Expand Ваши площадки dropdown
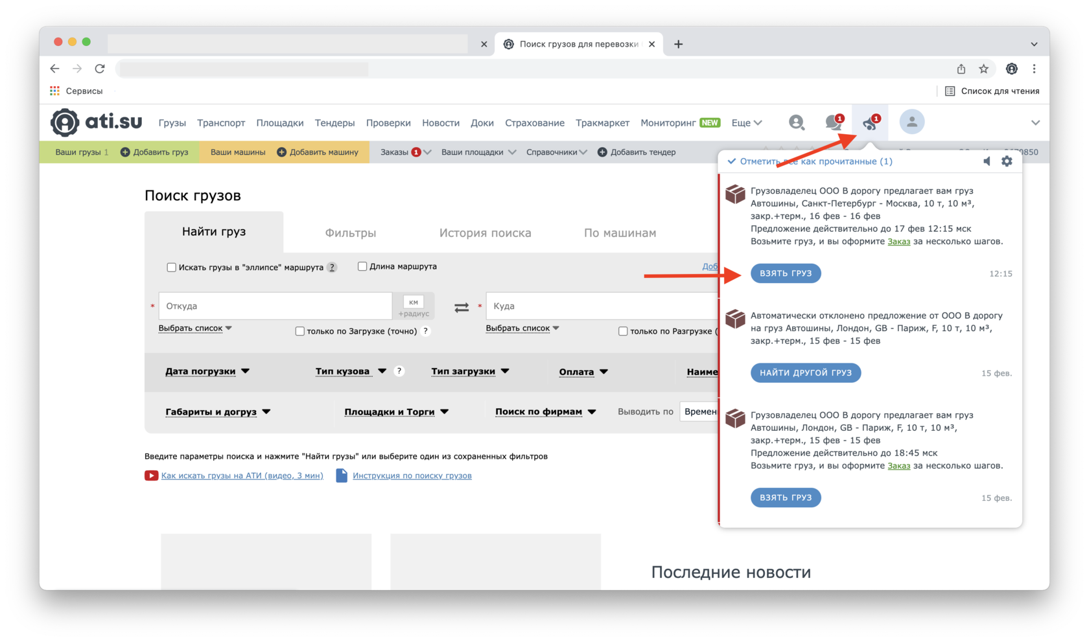The height and width of the screenshot is (642, 1089). [478, 152]
